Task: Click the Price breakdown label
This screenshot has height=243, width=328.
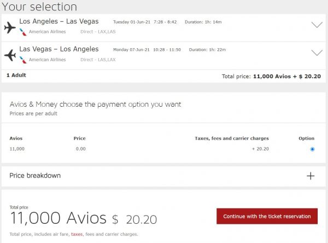Action: point(35,176)
